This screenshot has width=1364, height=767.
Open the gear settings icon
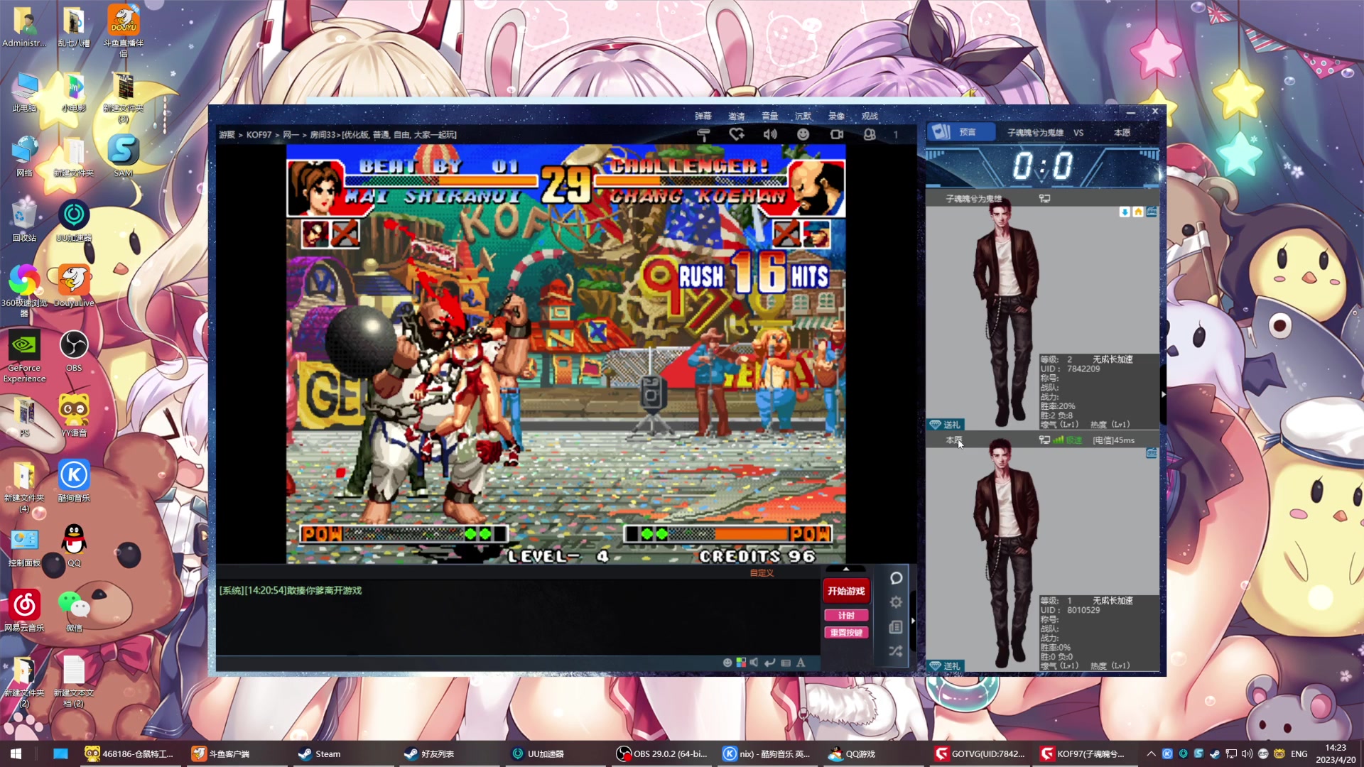(896, 602)
